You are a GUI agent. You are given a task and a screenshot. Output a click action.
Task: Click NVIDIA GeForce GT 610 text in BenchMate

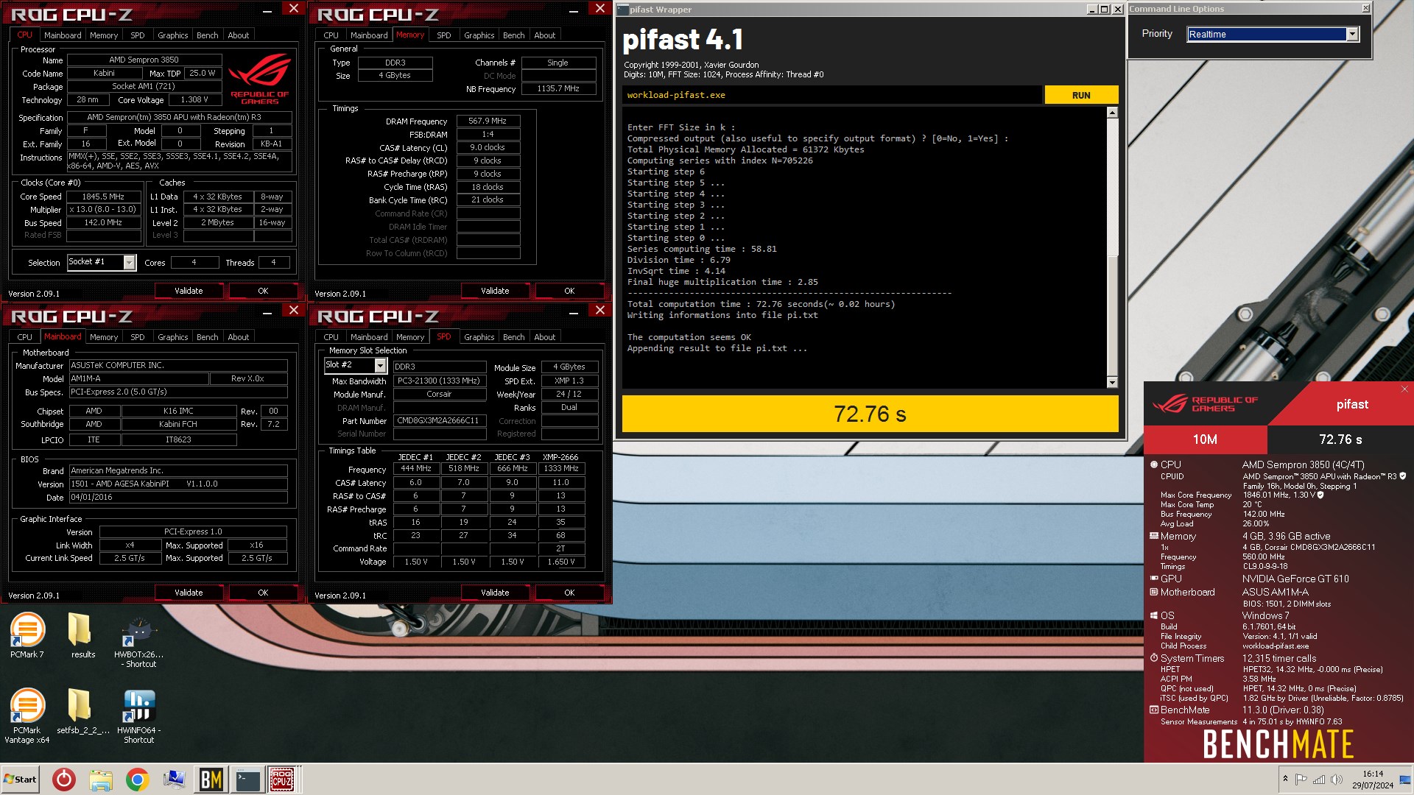(1295, 579)
